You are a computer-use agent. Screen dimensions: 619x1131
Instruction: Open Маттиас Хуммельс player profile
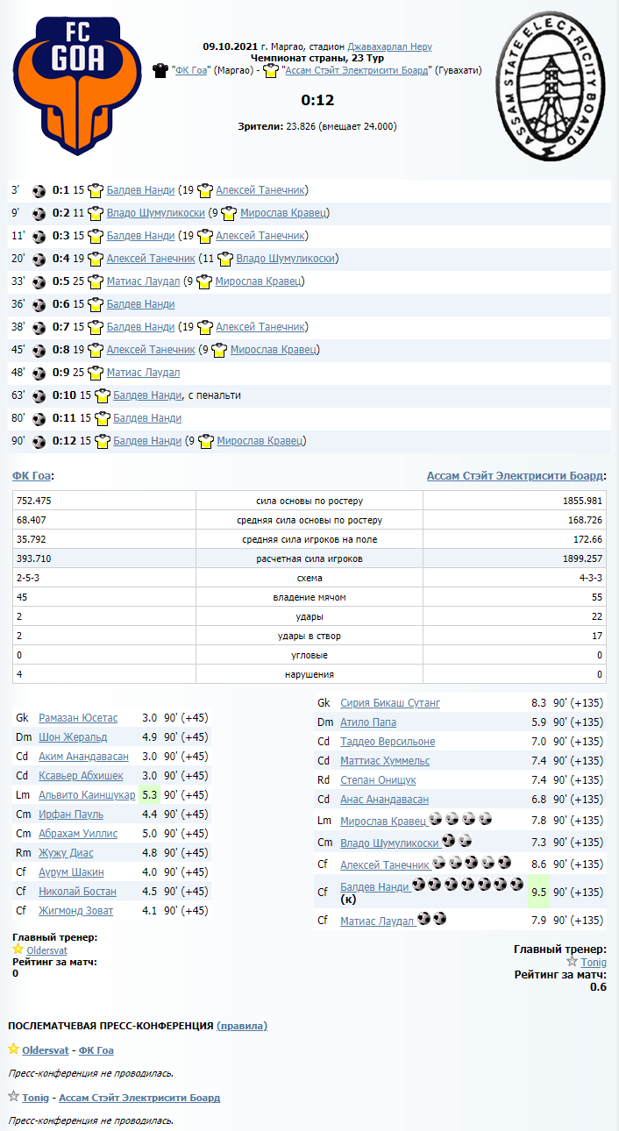pyautogui.click(x=385, y=761)
